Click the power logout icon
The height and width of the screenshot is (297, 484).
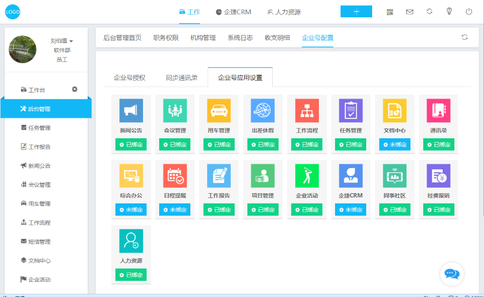coord(469,11)
